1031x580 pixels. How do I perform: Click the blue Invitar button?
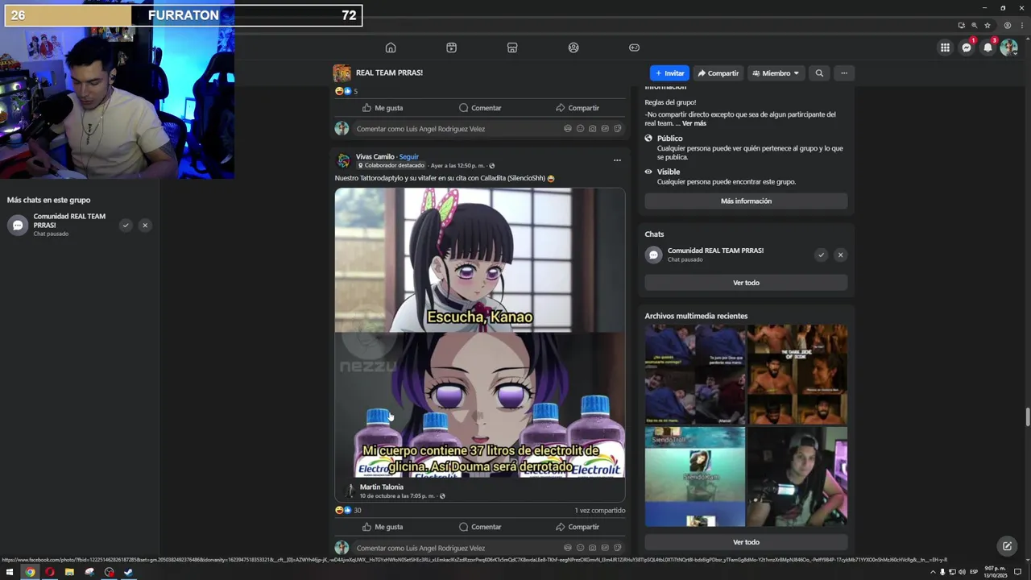tap(669, 73)
